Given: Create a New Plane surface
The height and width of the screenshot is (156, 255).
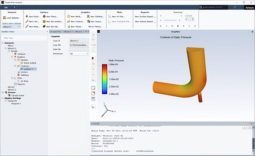Looking at the screenshot, I should [50, 17].
